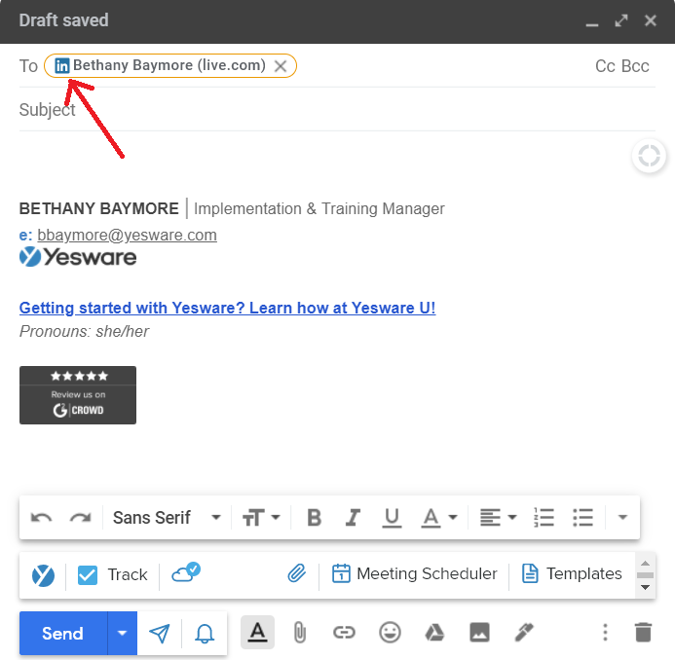
Task: Open the Getting started with Yesware link
Action: (x=227, y=308)
